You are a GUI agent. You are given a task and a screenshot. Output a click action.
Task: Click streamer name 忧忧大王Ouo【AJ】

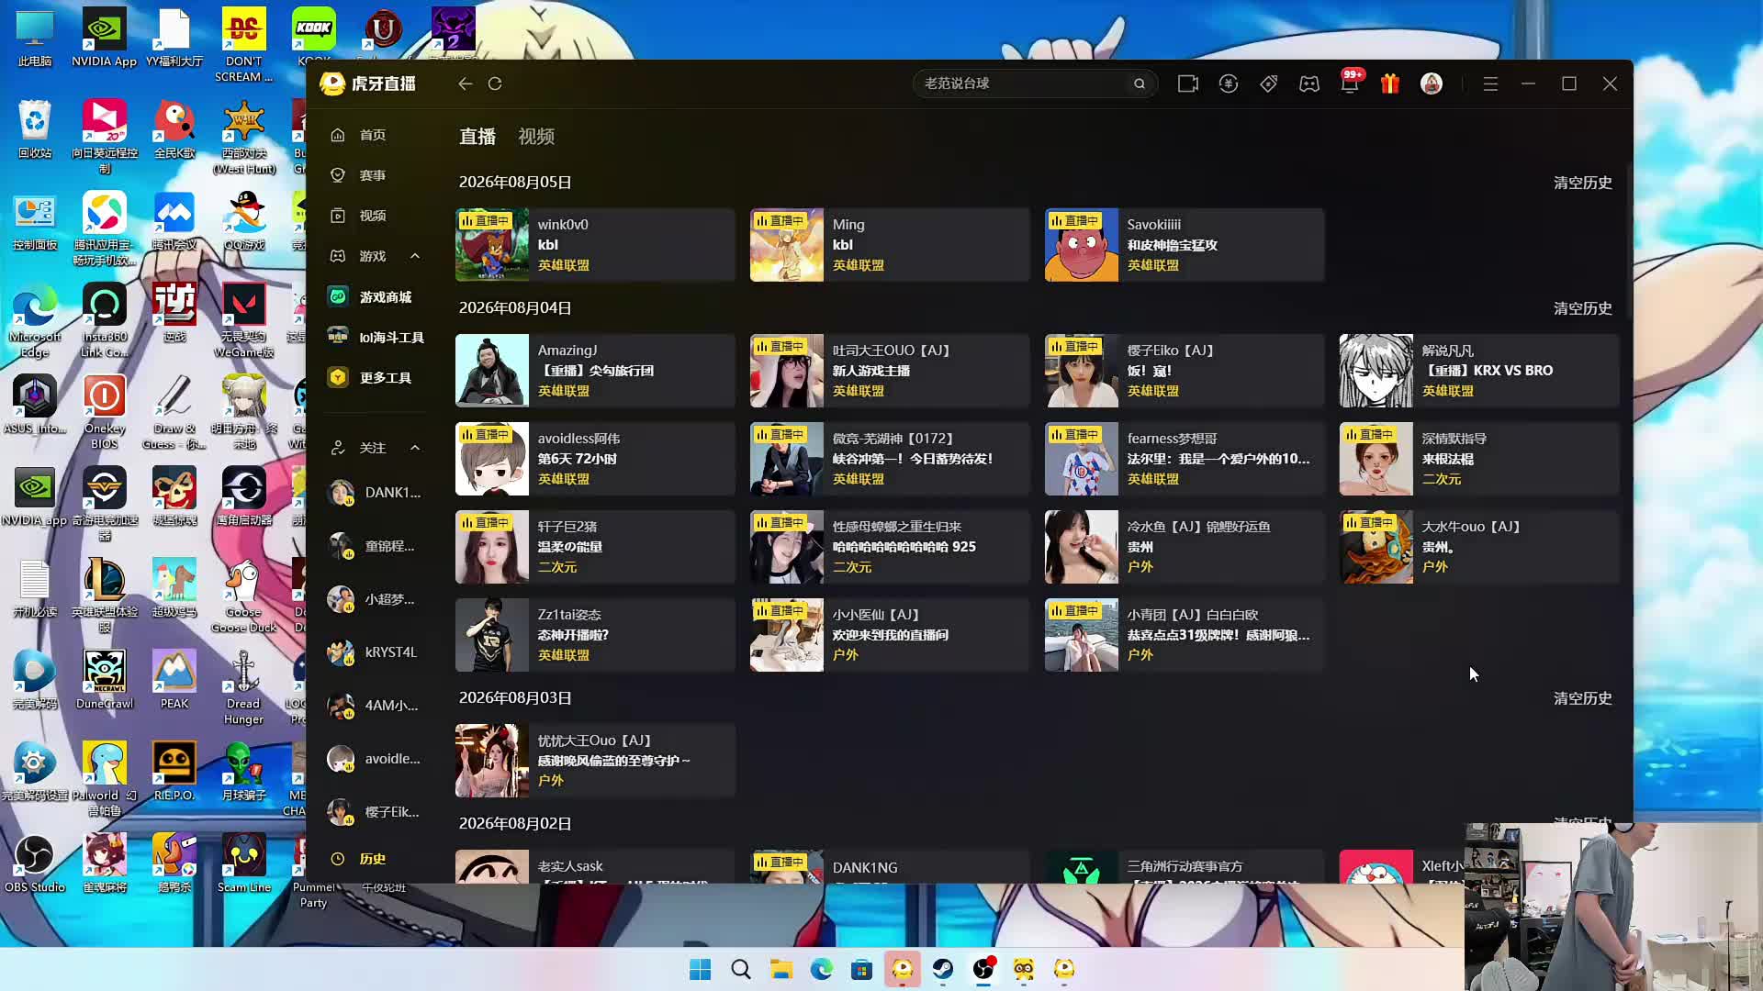pyautogui.click(x=595, y=740)
